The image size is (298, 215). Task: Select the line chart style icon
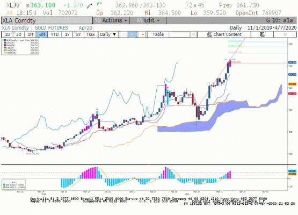click(x=124, y=34)
